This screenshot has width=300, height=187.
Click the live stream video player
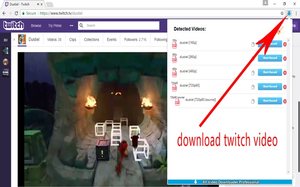[92, 119]
